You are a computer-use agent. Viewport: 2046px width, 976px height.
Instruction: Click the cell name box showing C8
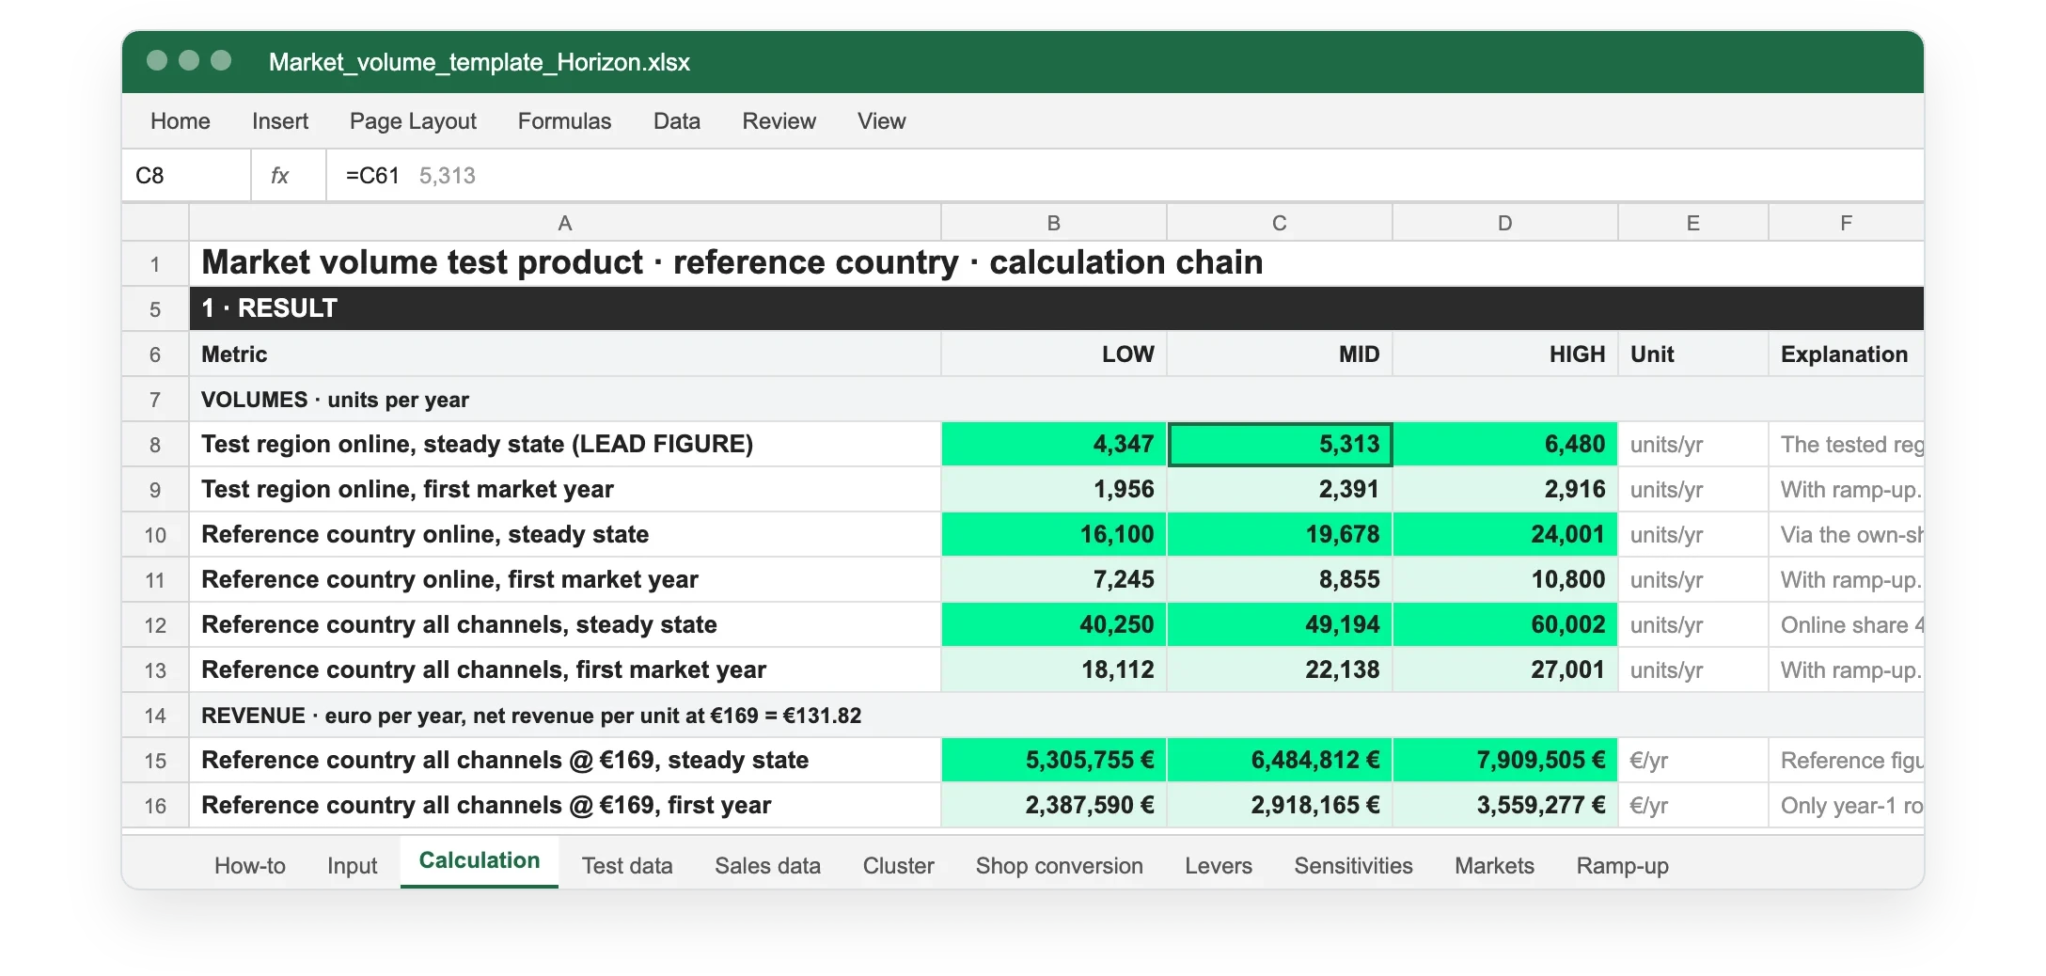(x=186, y=176)
